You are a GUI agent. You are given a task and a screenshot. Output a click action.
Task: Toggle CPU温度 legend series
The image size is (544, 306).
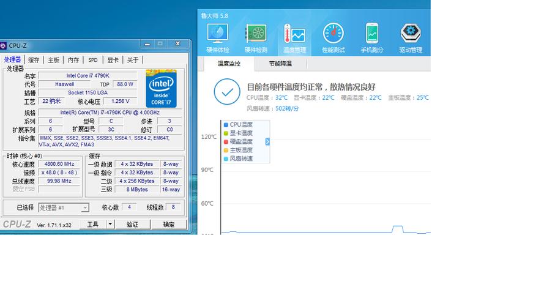click(x=239, y=125)
